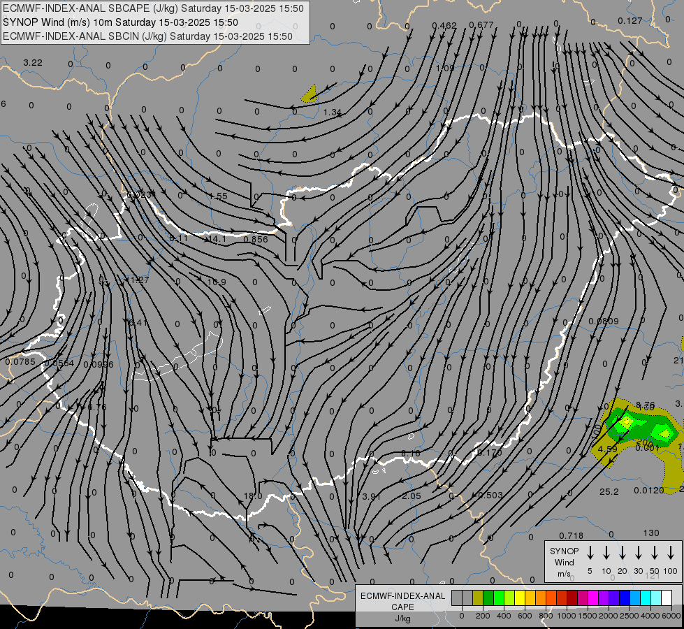Click the 1000 tick label on CAPE scale

[566, 616]
